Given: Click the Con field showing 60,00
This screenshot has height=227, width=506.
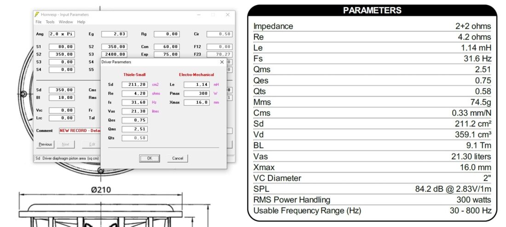Looking at the screenshot, I should 167,47.
